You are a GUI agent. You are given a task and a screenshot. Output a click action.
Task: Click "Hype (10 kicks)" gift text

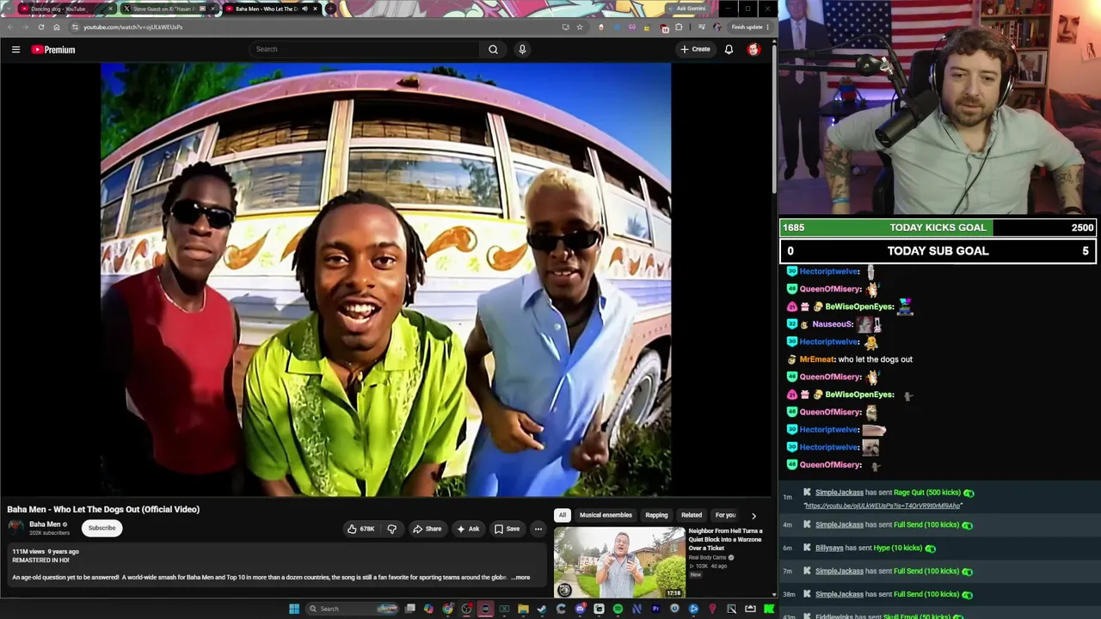pos(899,548)
